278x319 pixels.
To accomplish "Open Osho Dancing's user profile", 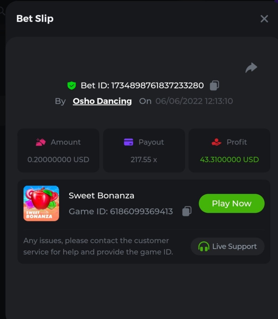I will pyautogui.click(x=102, y=101).
